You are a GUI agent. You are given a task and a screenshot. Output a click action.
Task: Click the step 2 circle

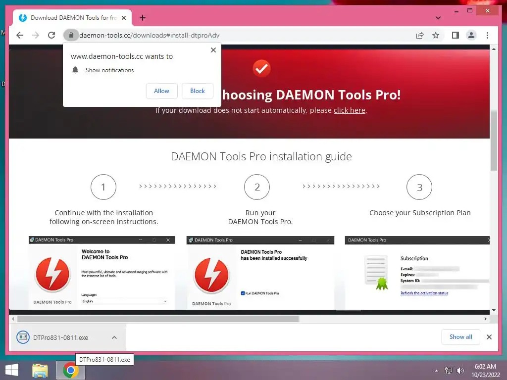pos(257,187)
